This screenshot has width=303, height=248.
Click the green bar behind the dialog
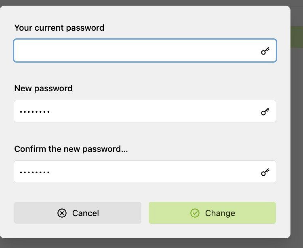(297, 37)
